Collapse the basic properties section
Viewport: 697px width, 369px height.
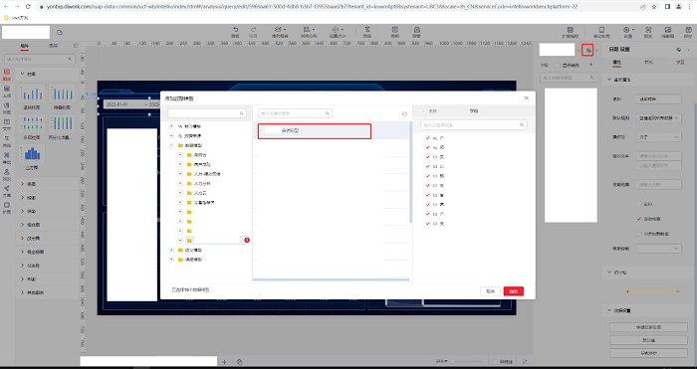coord(609,80)
